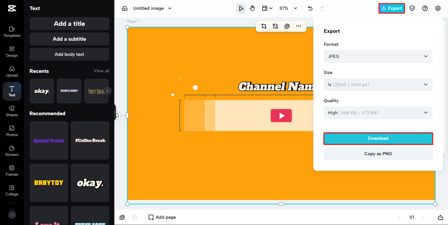Click the Export button
The image size is (448, 225).
(392, 8)
